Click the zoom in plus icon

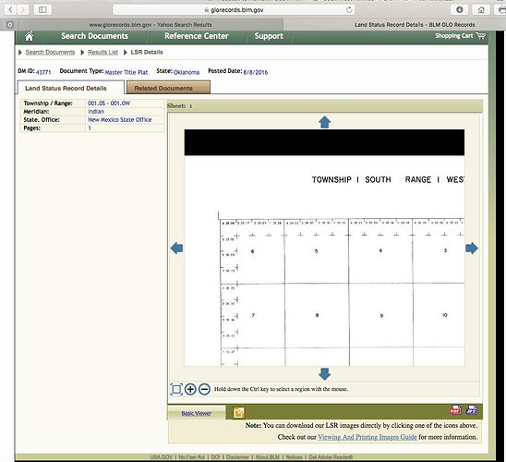[x=190, y=389]
